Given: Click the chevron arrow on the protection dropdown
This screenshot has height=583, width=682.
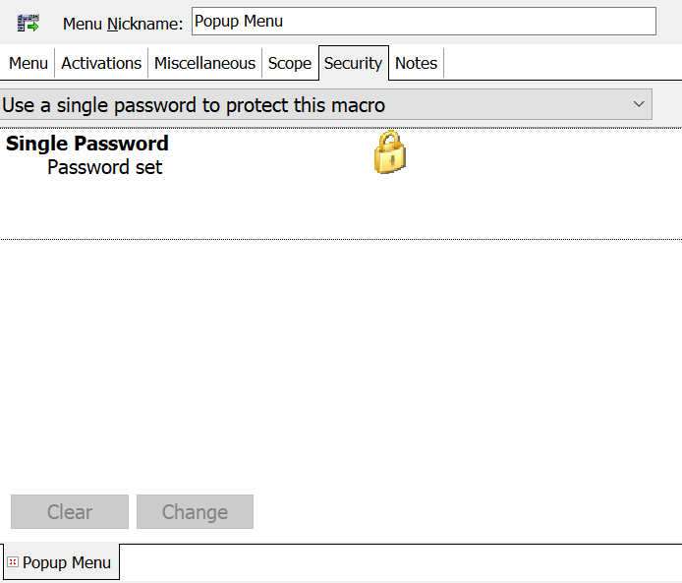Looking at the screenshot, I should (639, 104).
